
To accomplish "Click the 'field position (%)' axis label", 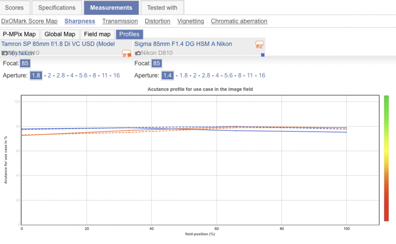I will [x=200, y=234].
